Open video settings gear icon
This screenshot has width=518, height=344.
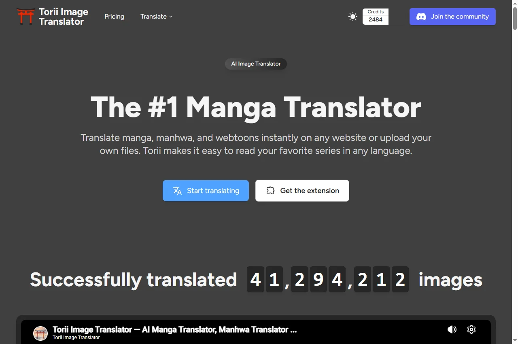click(471, 329)
